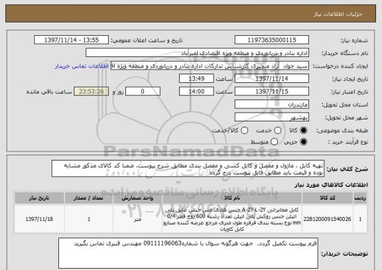Click the delivery city field بهشهر
382x270 pixels.
(272, 117)
